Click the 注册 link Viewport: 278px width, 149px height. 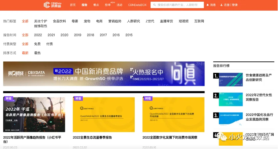click(x=227, y=5)
